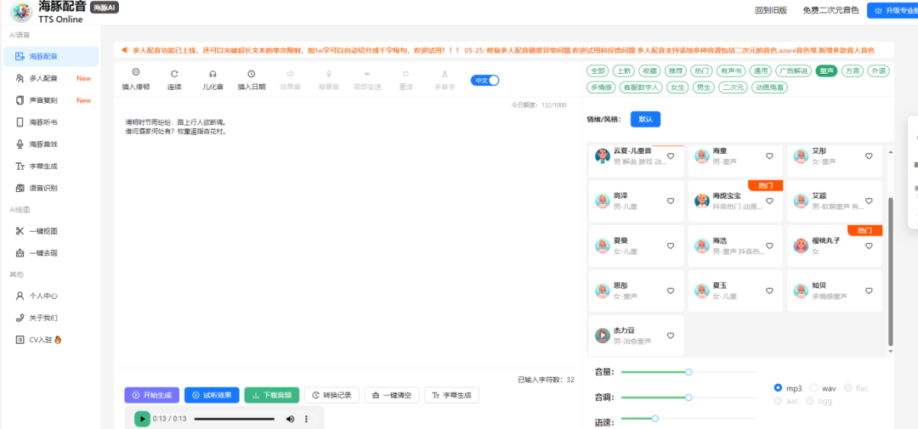Filter voices by 广告解说 tag

[794, 71]
